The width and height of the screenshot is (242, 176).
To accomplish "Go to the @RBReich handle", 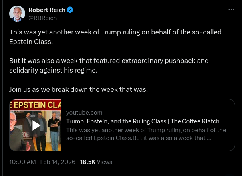I will coord(42,18).
